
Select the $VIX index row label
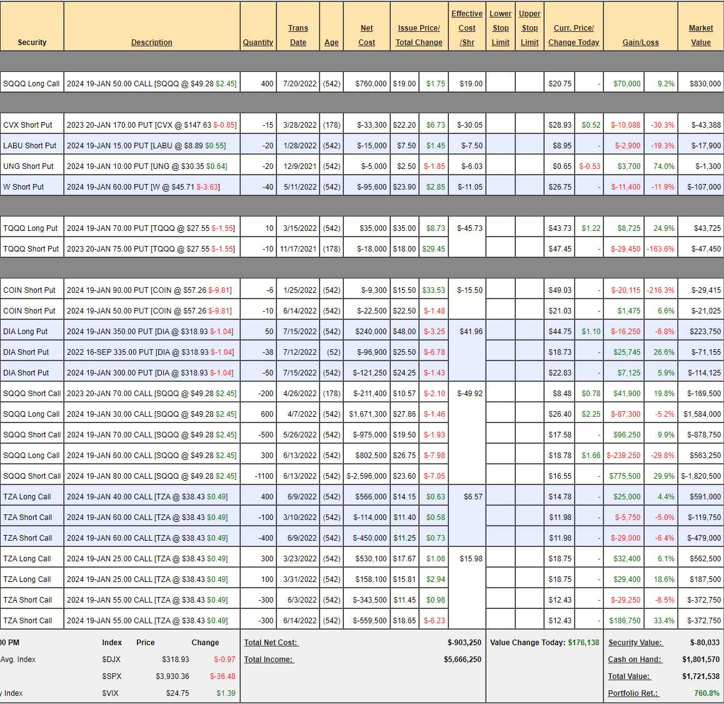110,693
